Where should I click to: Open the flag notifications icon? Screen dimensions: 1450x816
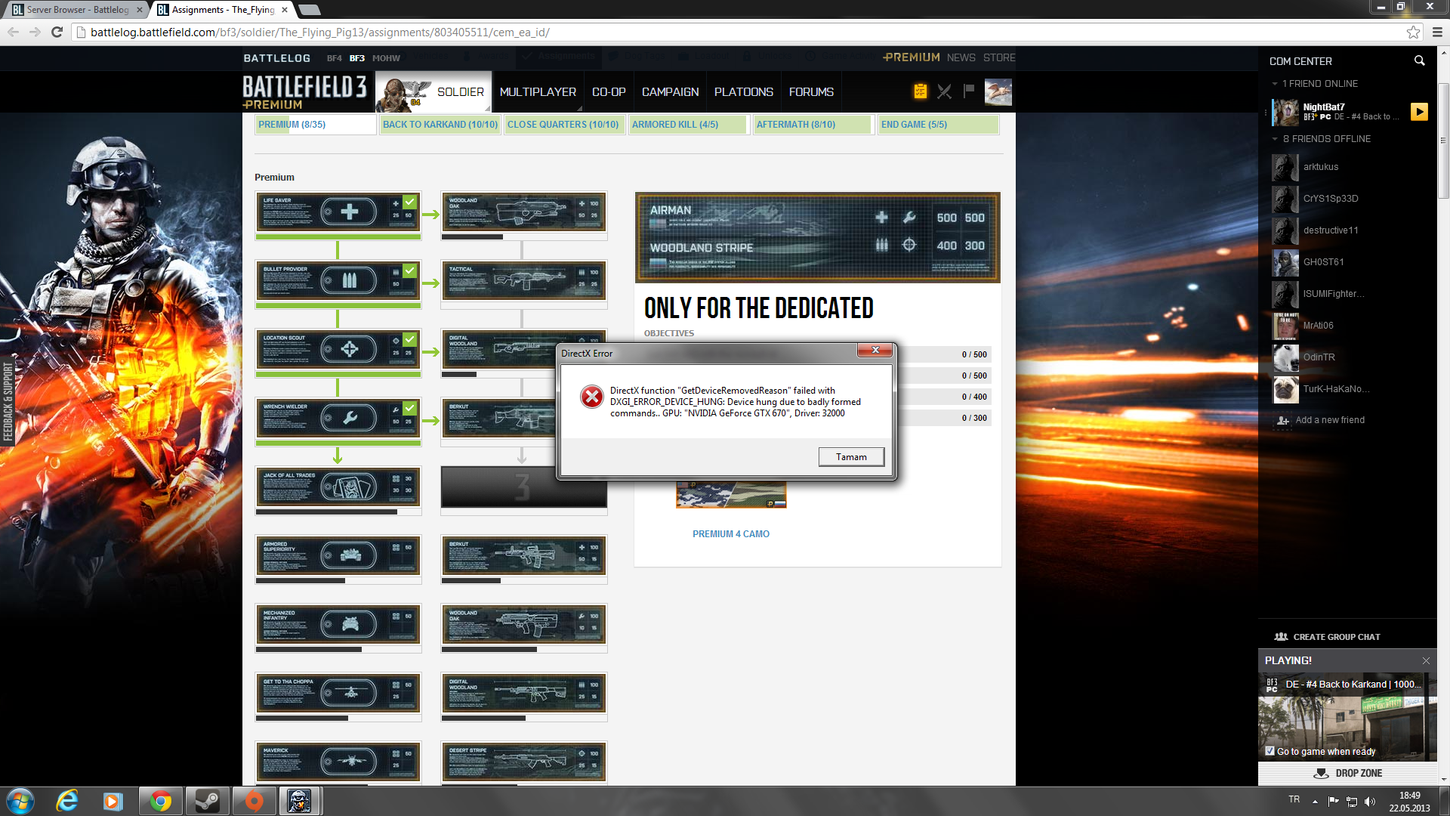(x=969, y=91)
